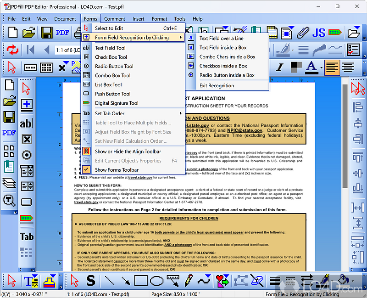Viewport: 367px width, 298px height.
Task: Select center text alignment icon
Action: tap(348, 67)
